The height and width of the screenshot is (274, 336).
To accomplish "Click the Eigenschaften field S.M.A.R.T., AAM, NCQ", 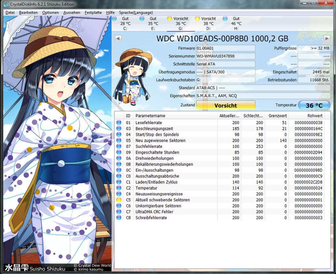I will pos(263,96).
